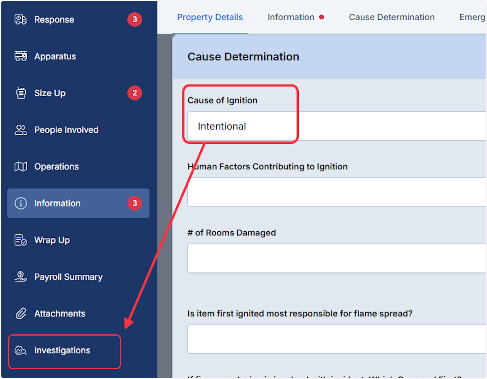
Task: Click the Response fire truck icon
Action: click(21, 19)
